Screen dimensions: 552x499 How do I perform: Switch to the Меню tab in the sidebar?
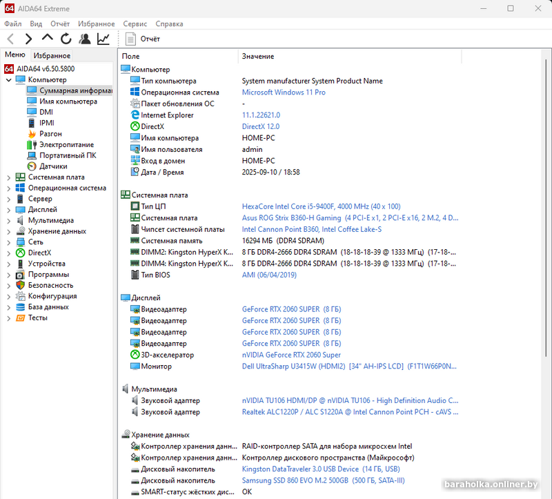(x=14, y=55)
